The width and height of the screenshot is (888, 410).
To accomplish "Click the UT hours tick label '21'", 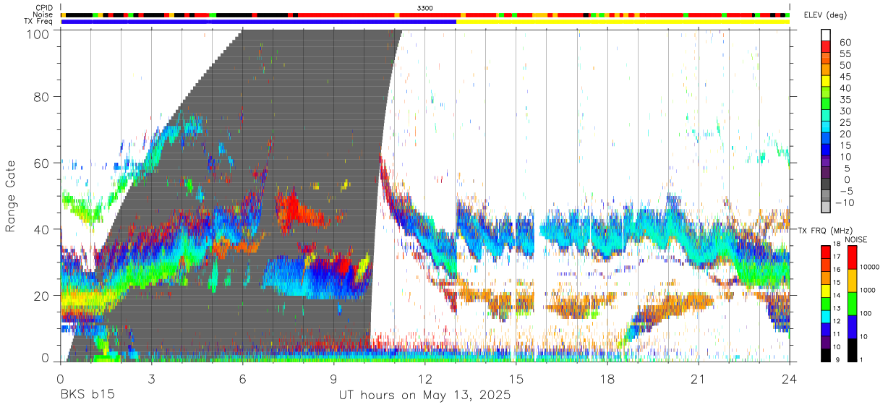I will click(699, 379).
